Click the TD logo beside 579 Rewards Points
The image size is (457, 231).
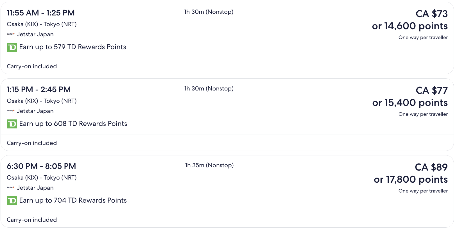click(12, 47)
